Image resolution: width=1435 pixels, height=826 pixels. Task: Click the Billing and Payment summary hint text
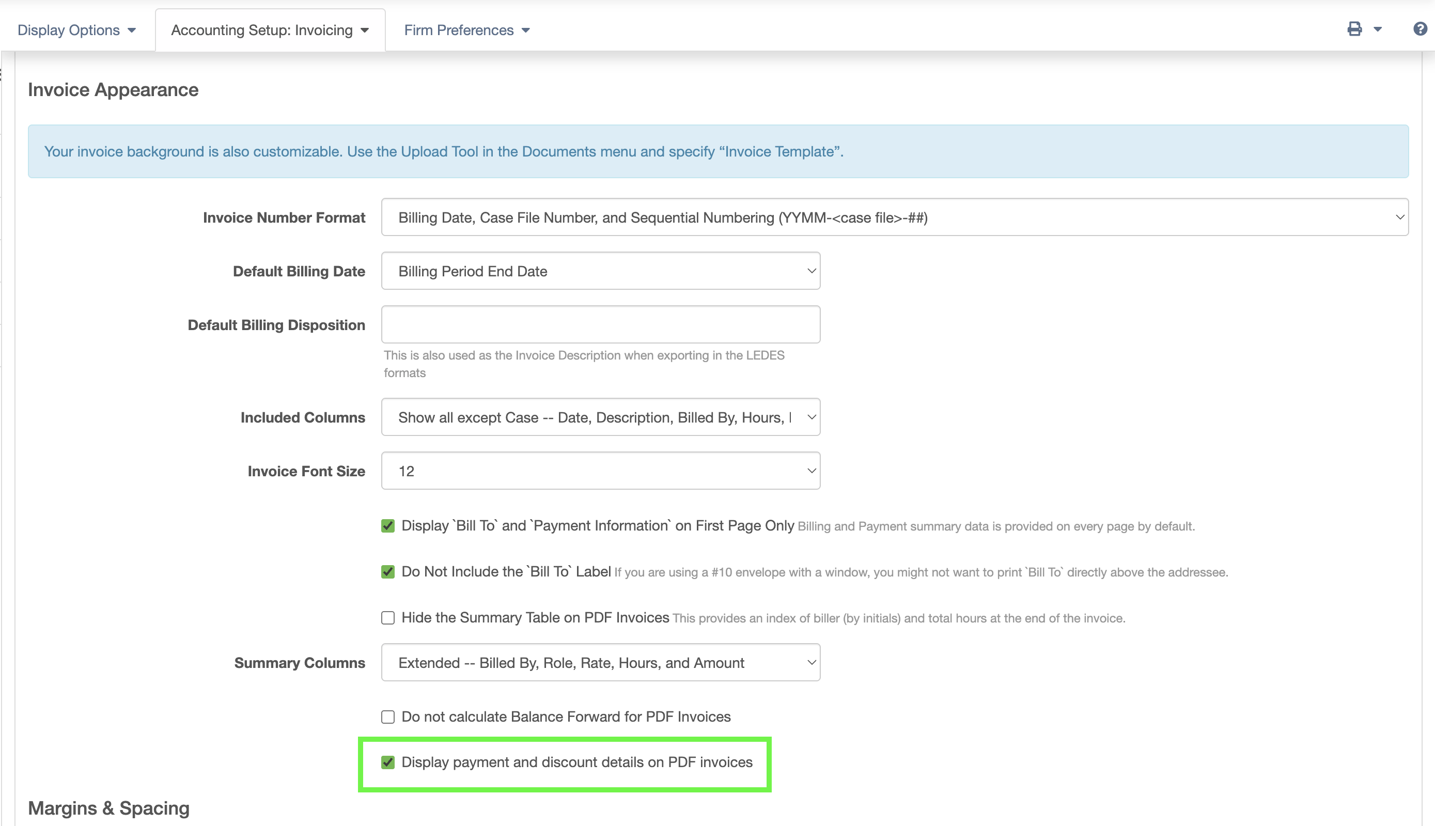point(996,526)
